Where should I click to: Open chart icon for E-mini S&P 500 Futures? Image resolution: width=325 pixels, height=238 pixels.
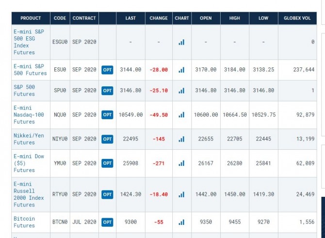[x=181, y=70]
